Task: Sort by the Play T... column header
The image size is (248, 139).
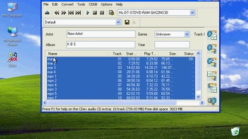Action: [x=150, y=54]
